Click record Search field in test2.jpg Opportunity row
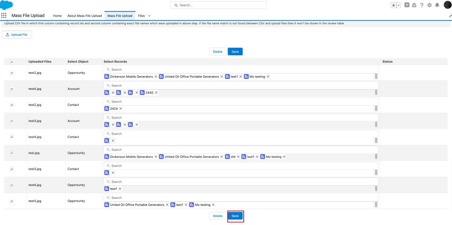 [241, 69]
